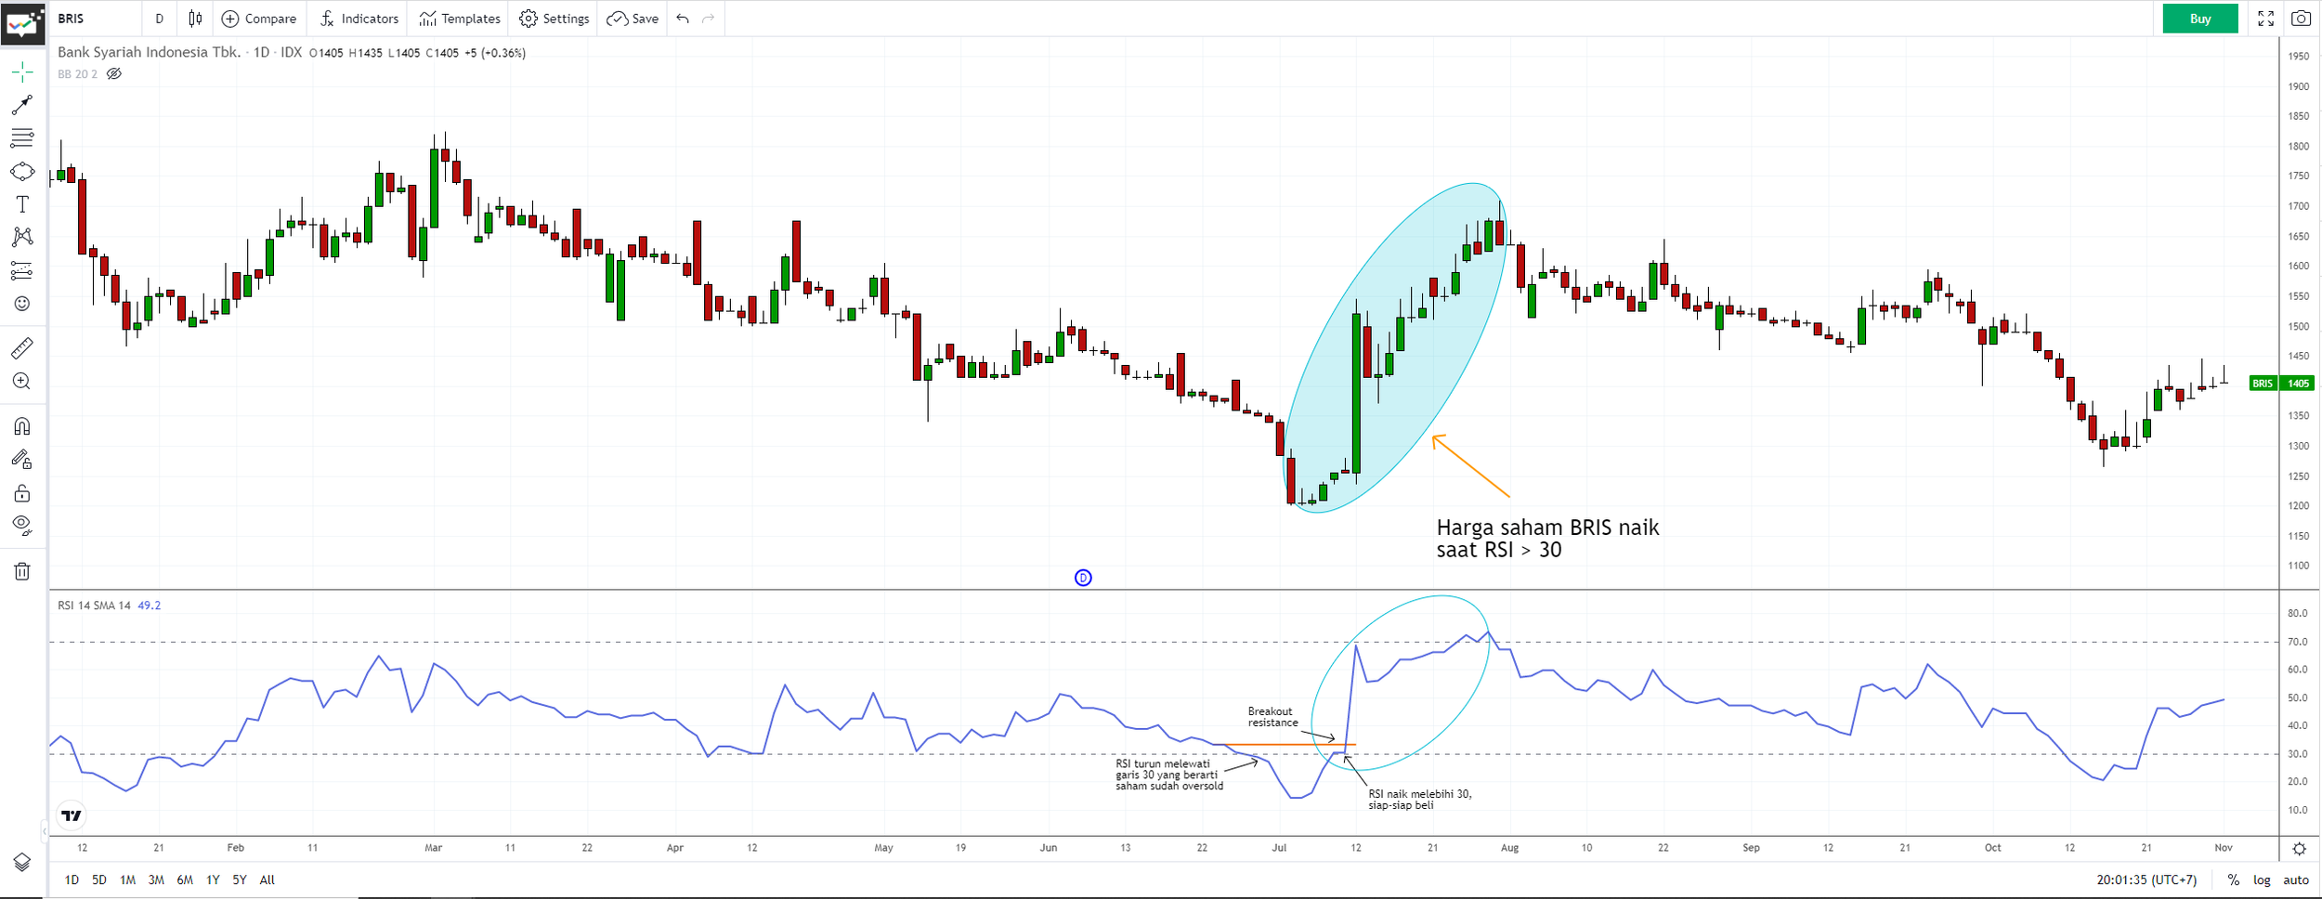Toggle auto scale mode
The image size is (2322, 899).
coord(2296,879)
